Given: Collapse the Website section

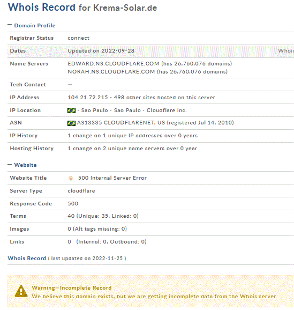Looking at the screenshot, I should [26, 165].
